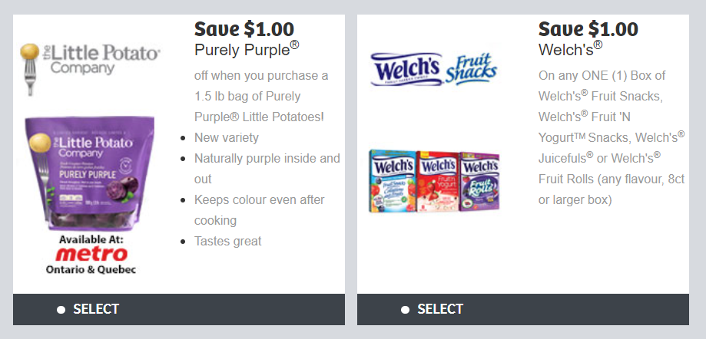Click the 'Available At:' text
Screen dimensions: 706x339
pos(91,239)
